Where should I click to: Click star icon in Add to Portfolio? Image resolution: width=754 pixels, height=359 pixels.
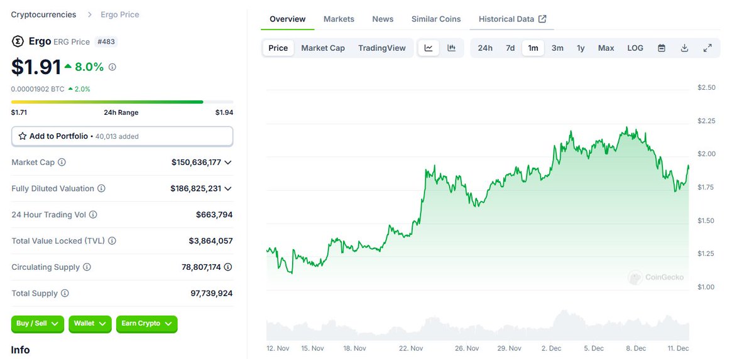pyautogui.click(x=23, y=136)
